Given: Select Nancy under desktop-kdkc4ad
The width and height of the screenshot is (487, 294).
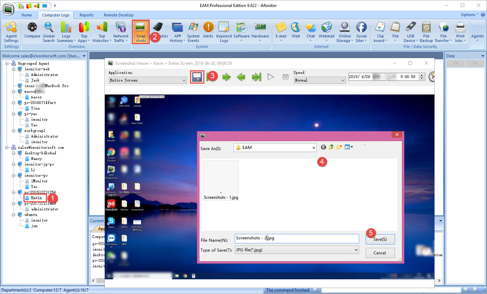Looking at the screenshot, I should 36,159.
